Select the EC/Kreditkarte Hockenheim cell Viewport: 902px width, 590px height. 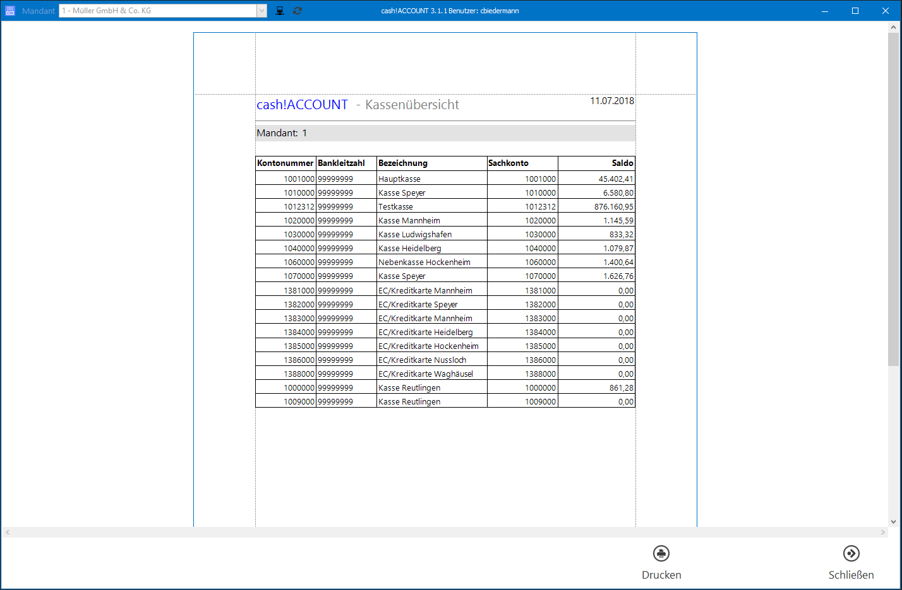[x=432, y=346]
